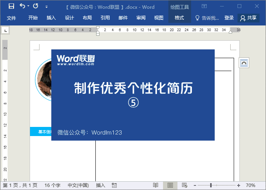Switch to the 邮件 (Mailings) tab
This screenshot has height=190, width=266.
123,18
